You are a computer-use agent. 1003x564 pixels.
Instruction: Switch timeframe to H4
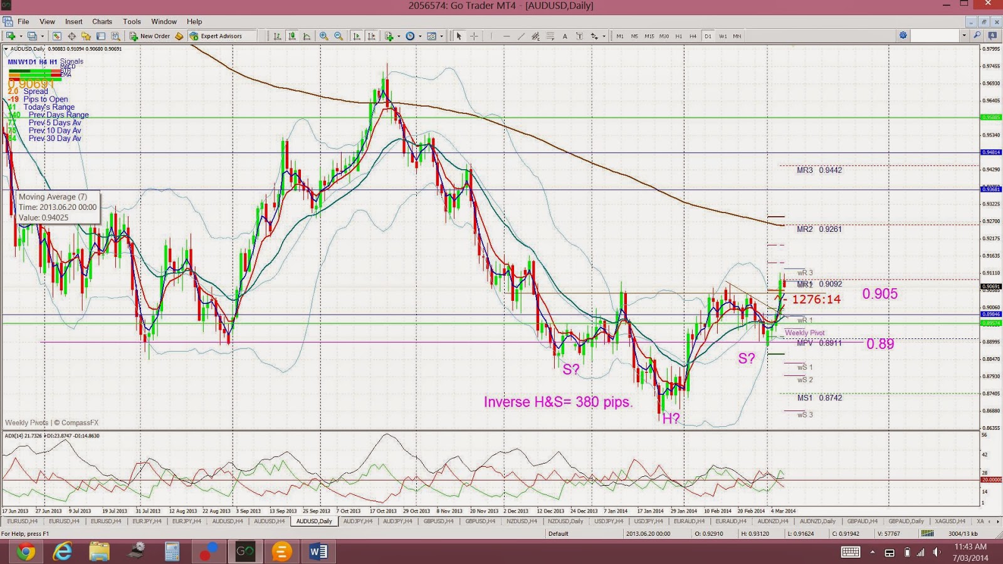(x=693, y=36)
